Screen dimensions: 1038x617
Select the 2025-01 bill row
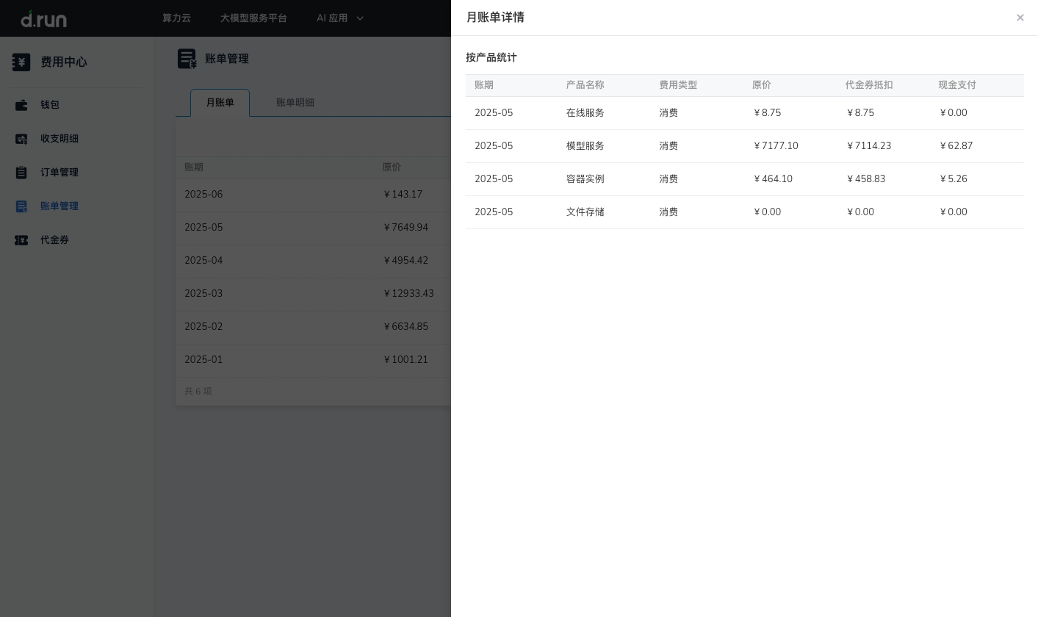[x=313, y=360]
